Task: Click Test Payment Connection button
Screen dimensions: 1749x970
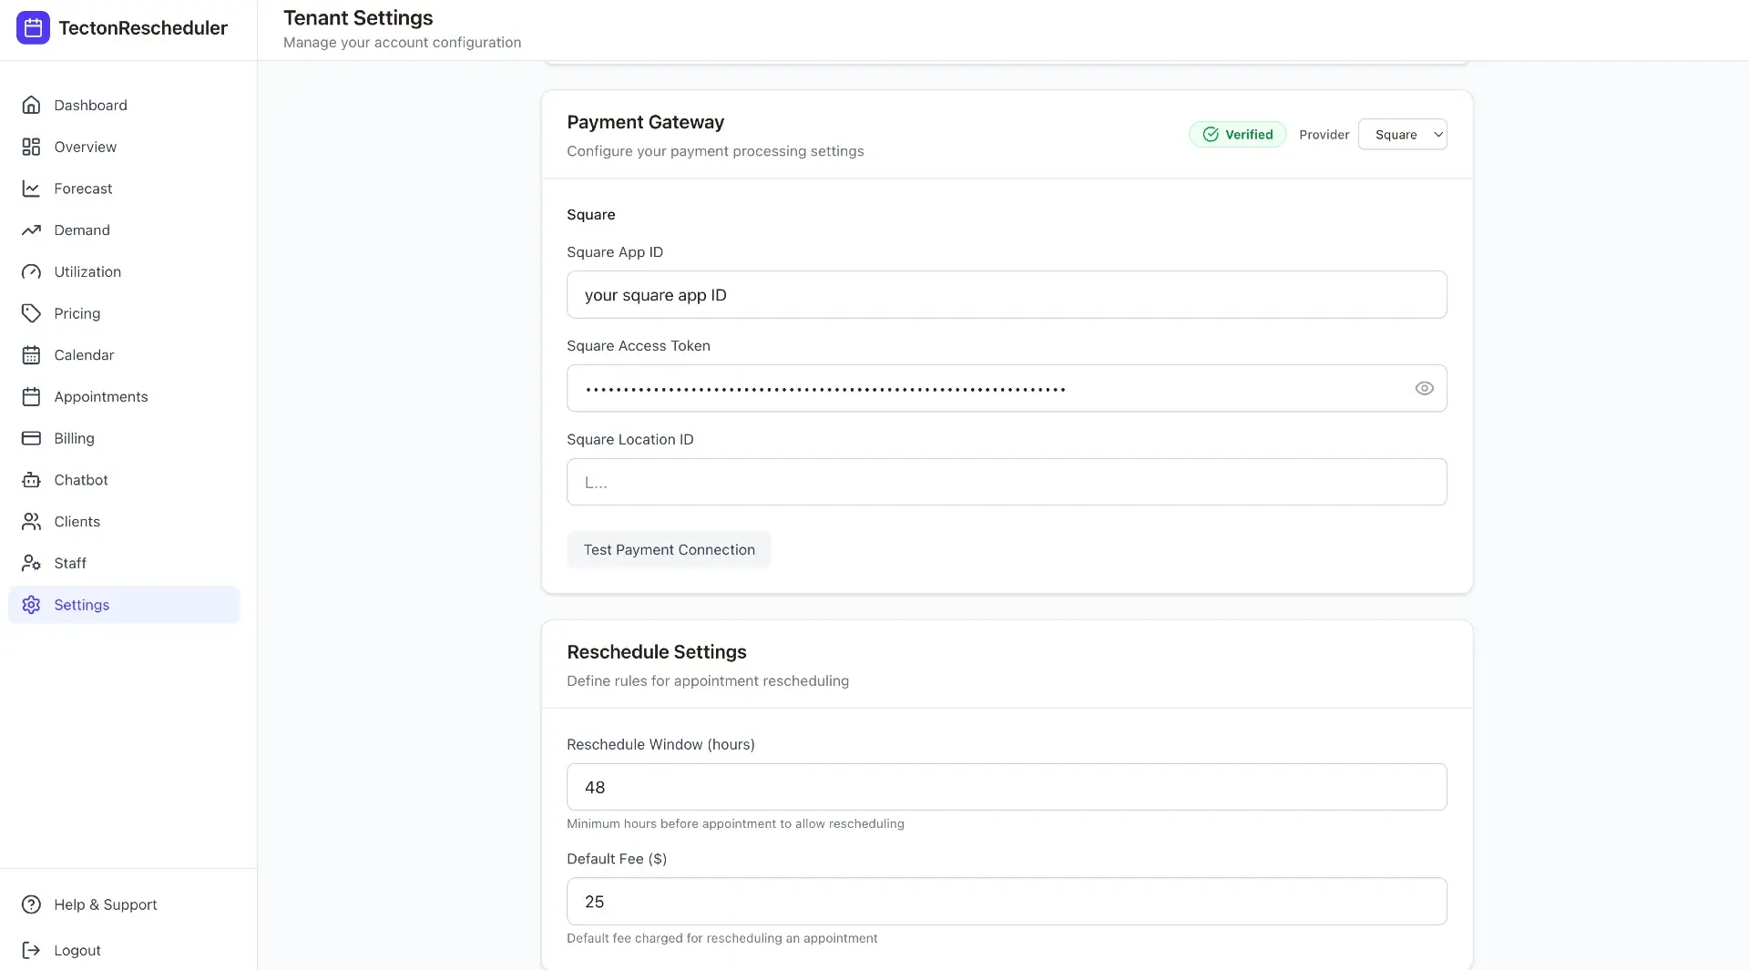Action: tap(669, 549)
